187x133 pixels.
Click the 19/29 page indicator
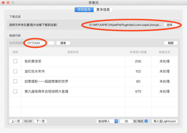28,121
